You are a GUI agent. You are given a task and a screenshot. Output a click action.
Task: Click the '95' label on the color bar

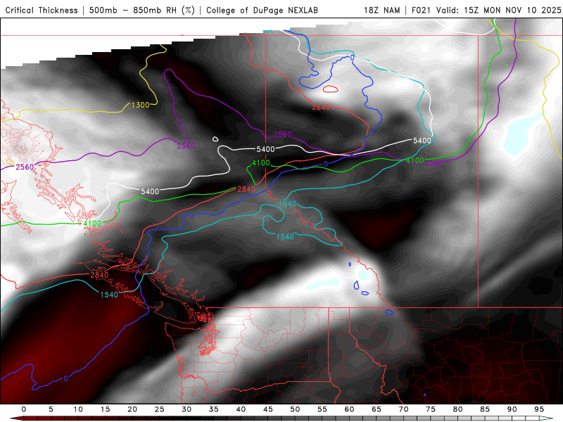point(539,409)
